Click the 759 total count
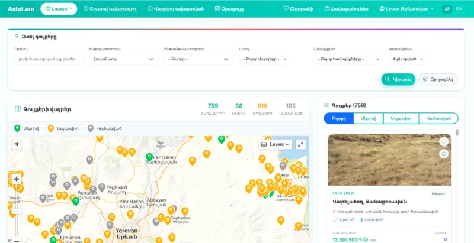The image size is (474, 243). pyautogui.click(x=213, y=106)
